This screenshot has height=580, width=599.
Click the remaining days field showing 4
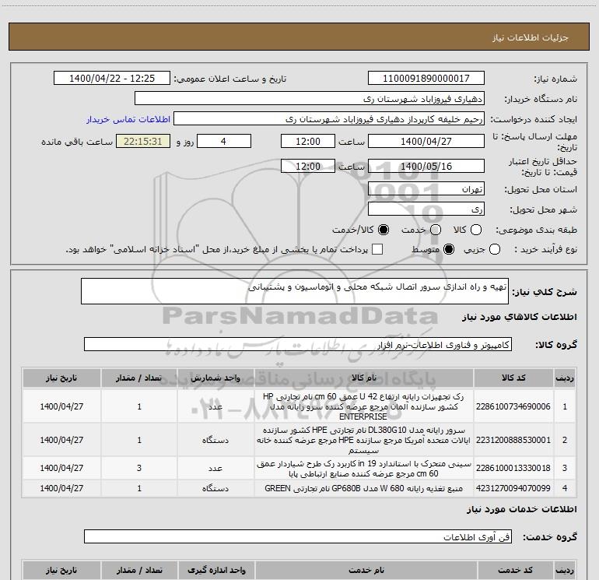tap(224, 141)
